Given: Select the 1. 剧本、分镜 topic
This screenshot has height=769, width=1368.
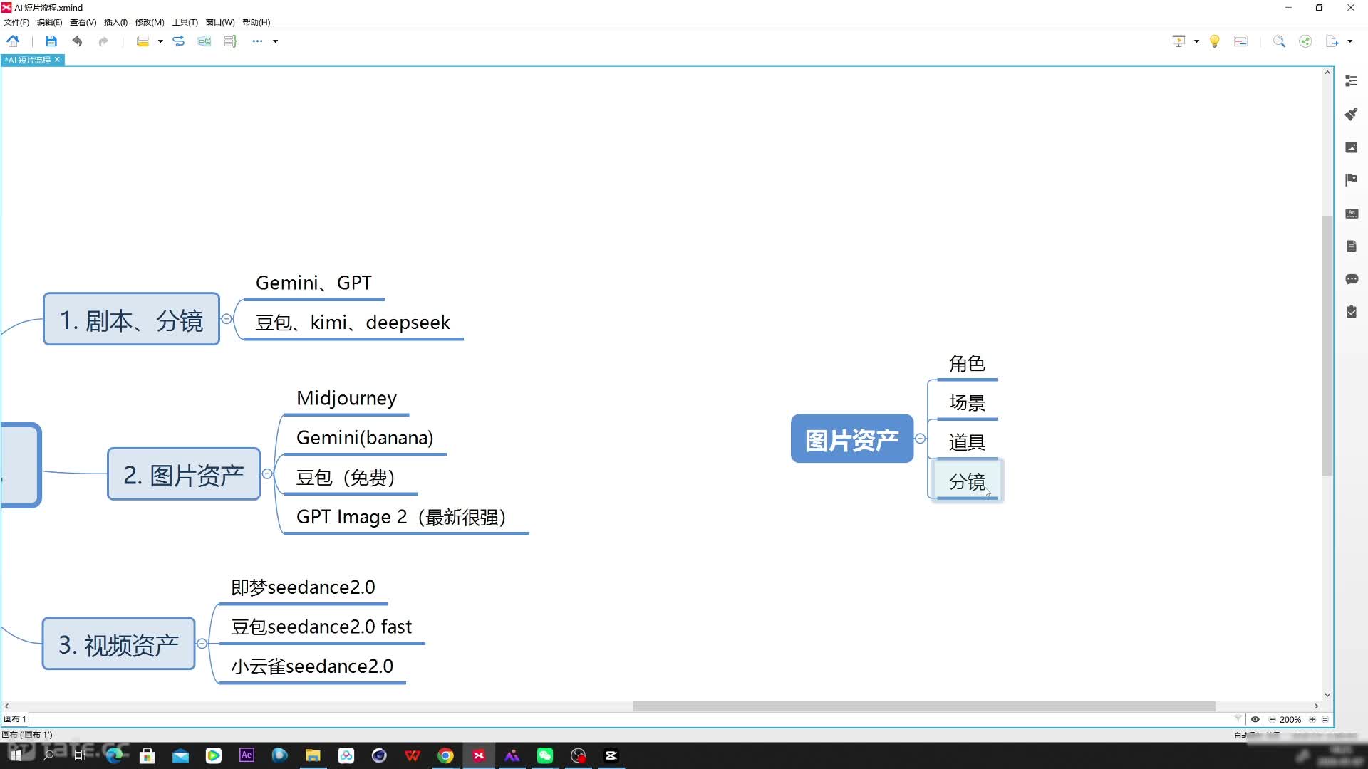Looking at the screenshot, I should (x=131, y=320).
